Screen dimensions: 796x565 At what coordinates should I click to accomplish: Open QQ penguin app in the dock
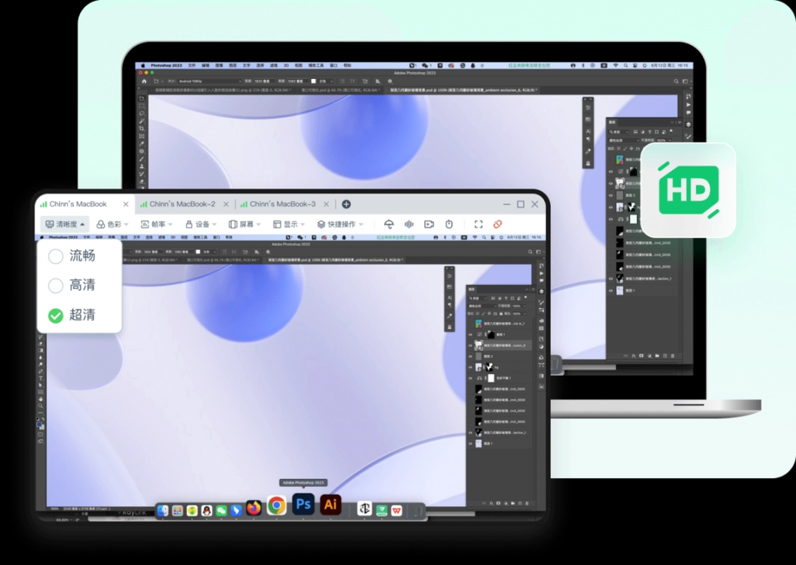(x=206, y=510)
